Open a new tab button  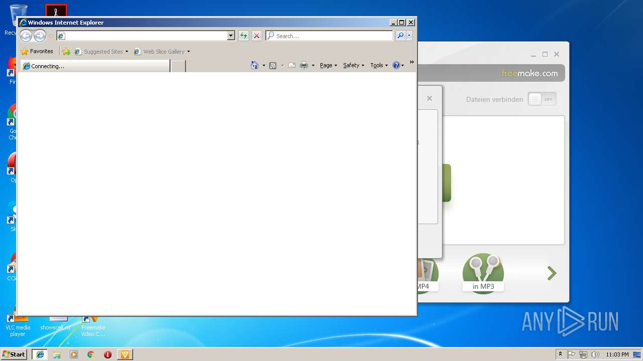(x=178, y=66)
